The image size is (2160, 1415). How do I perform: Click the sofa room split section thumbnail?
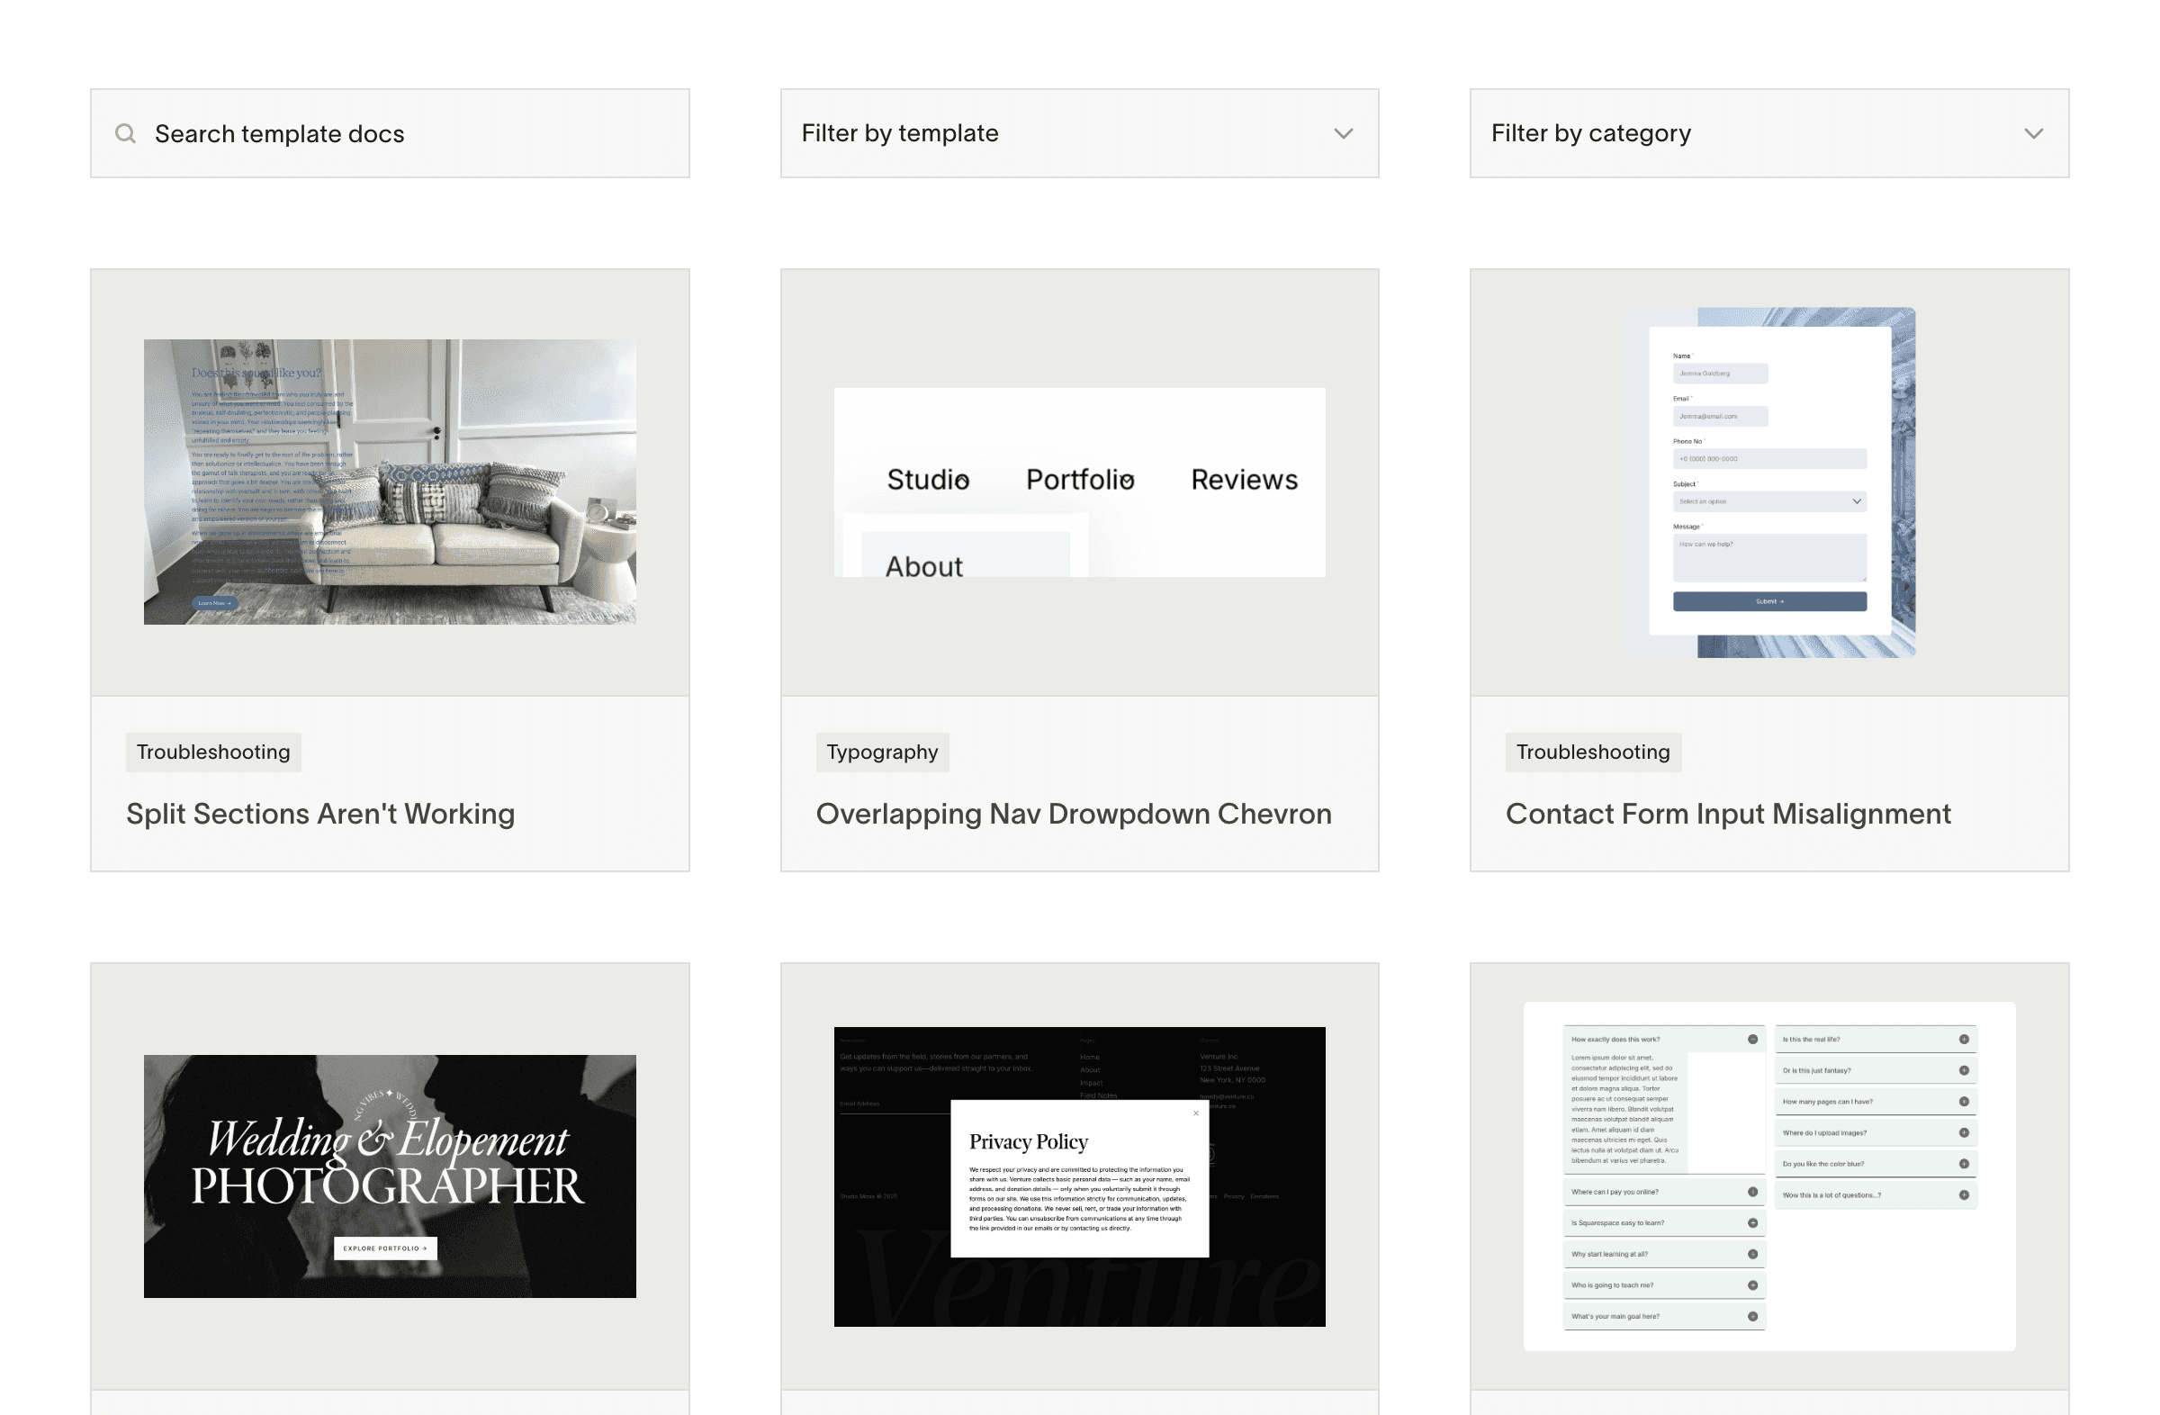(390, 482)
